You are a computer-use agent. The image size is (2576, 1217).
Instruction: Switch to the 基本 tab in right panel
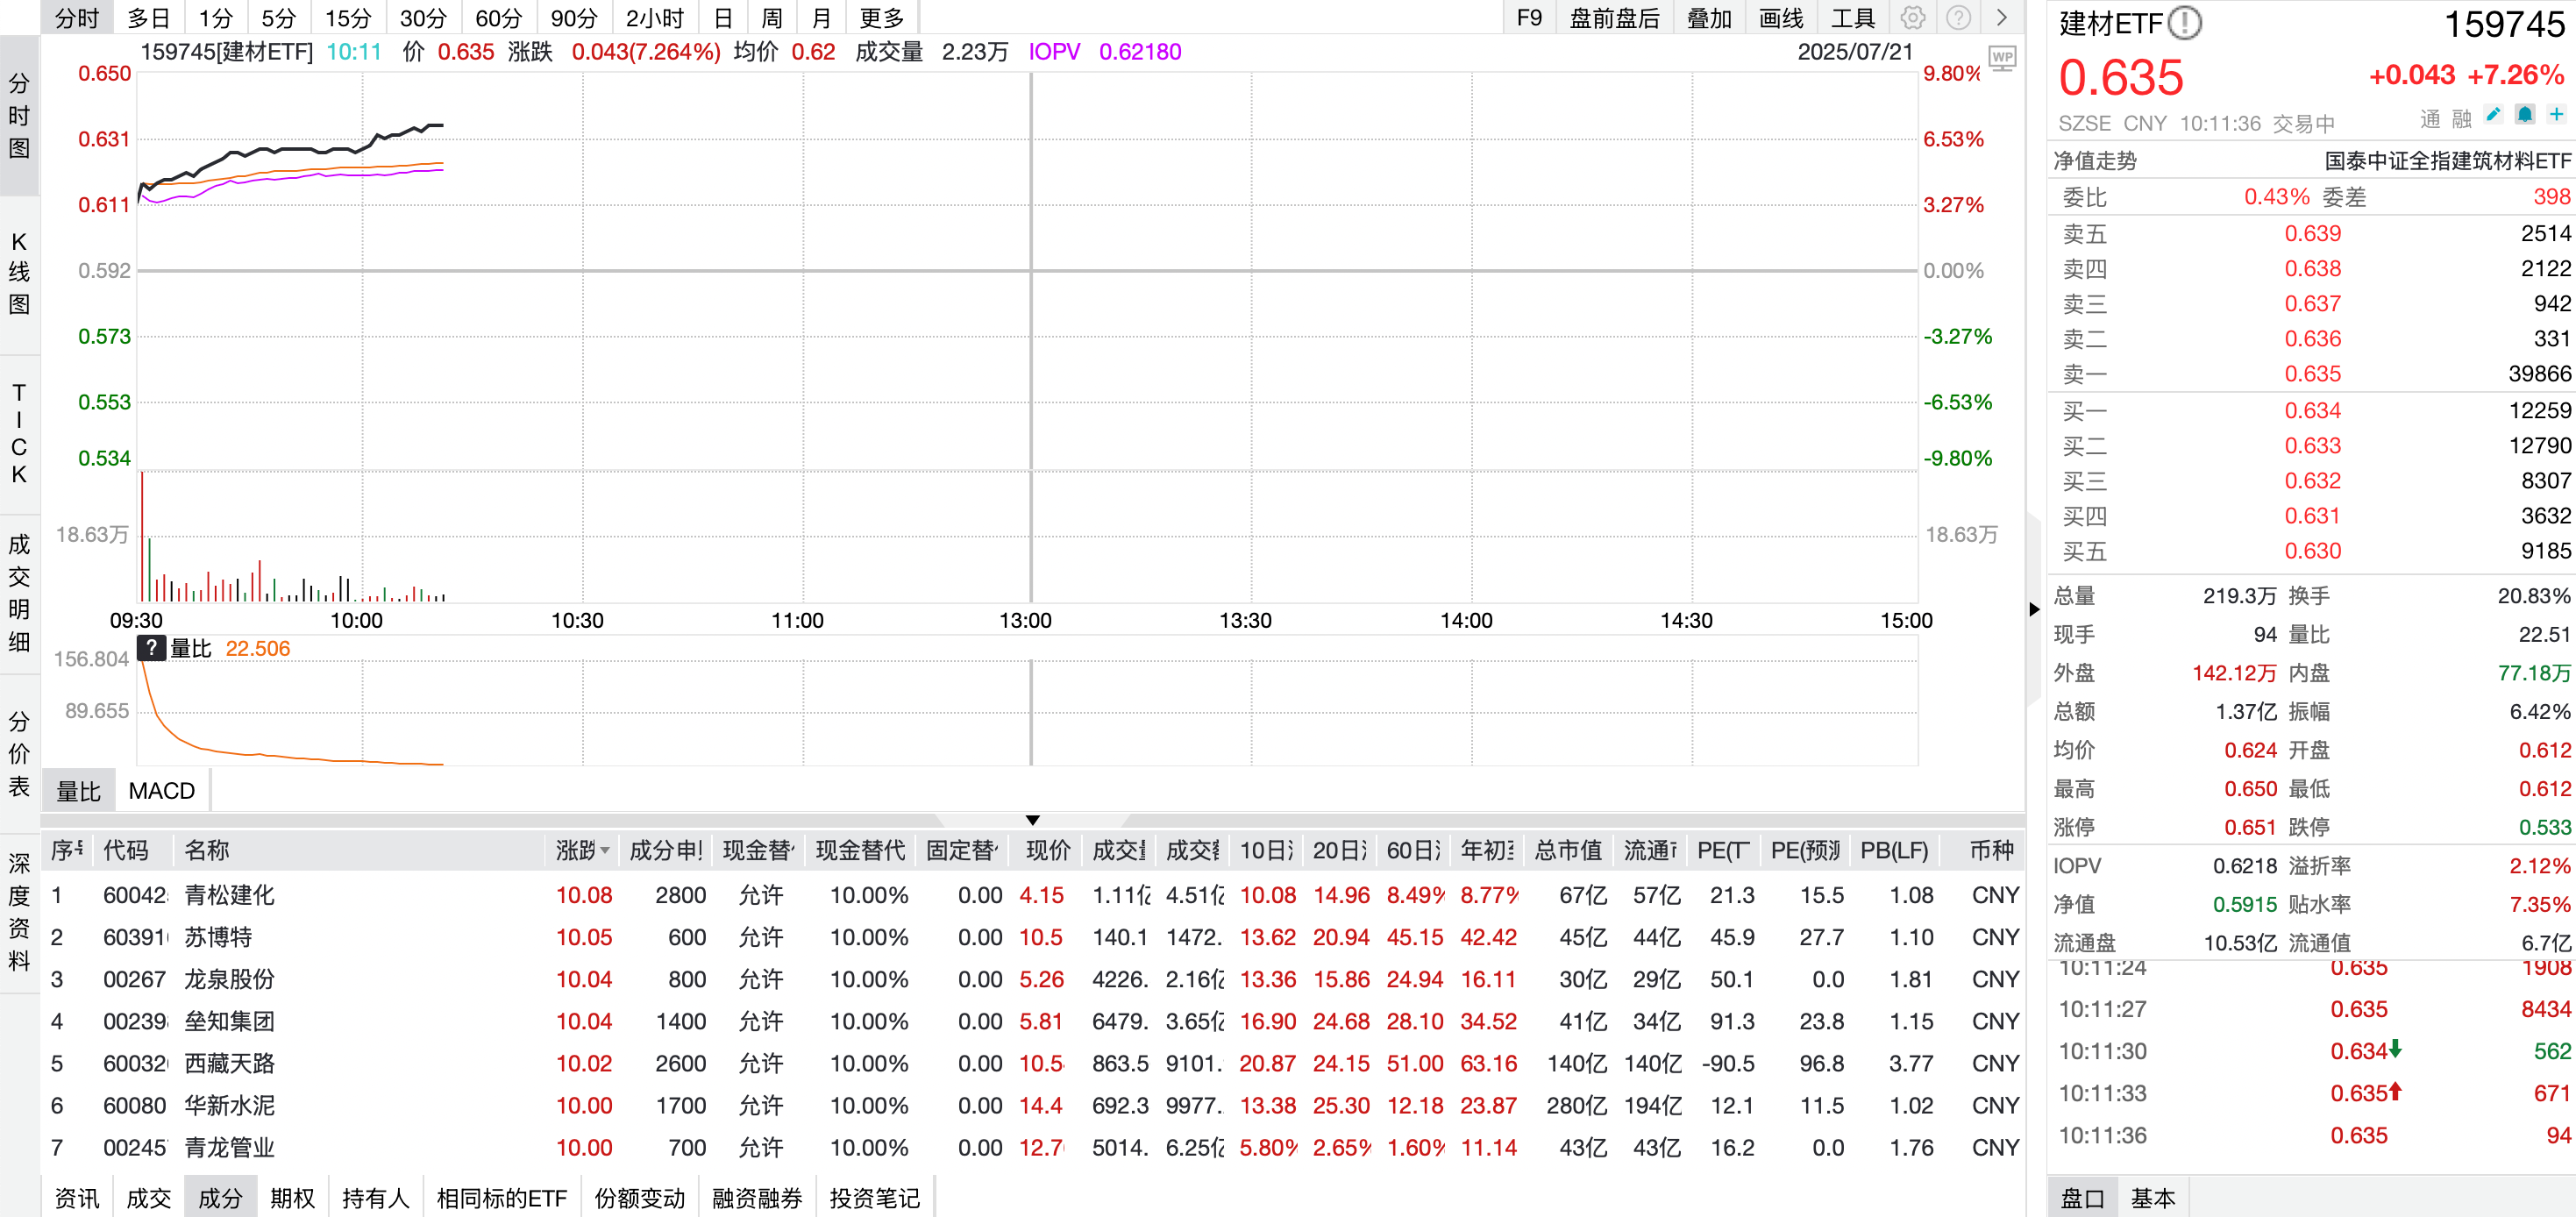point(2155,1197)
